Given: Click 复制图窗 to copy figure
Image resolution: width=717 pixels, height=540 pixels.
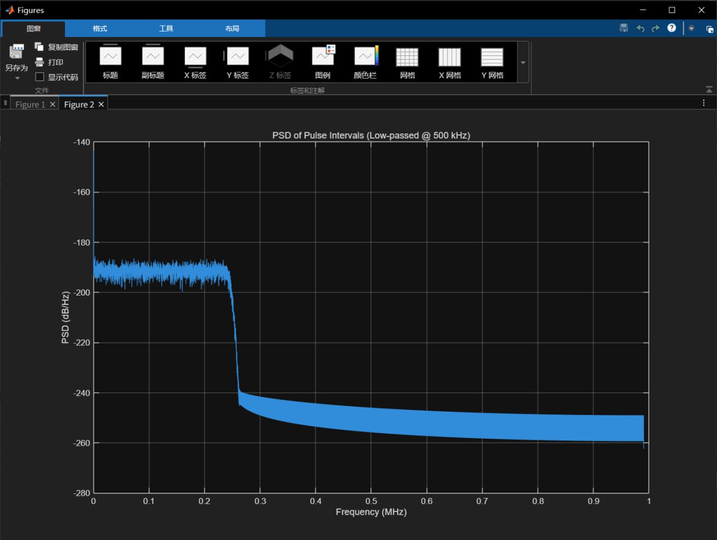Looking at the screenshot, I should pos(39,47).
